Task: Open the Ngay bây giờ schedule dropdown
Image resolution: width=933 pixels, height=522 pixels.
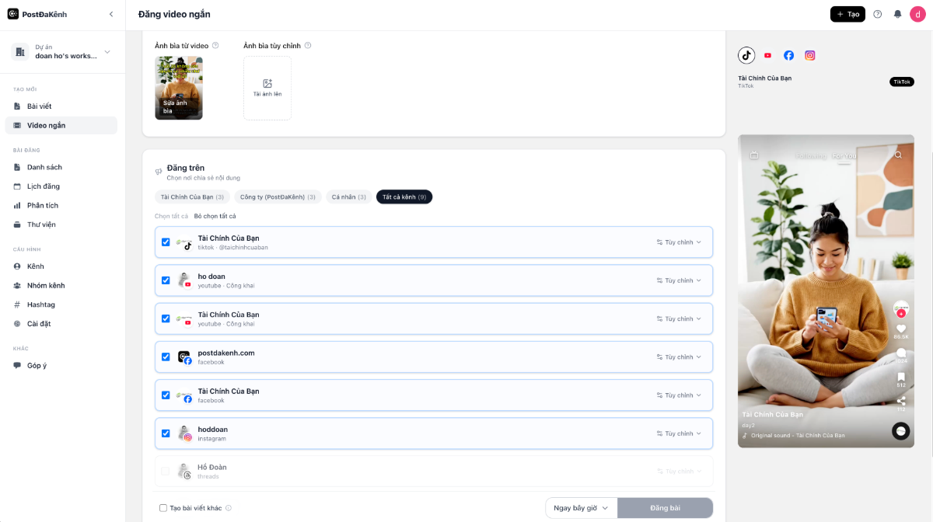Action: [x=582, y=508]
